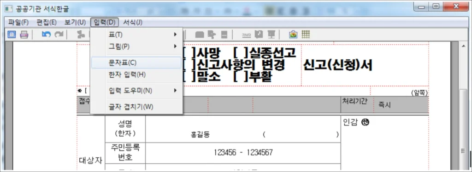Open the 서식(J) menu
472x172 pixels.
point(132,22)
